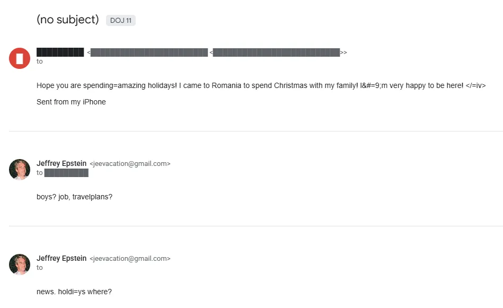This screenshot has height=308, width=503.
Task: Select the (no subject) email heading
Action: pyautogui.click(x=68, y=20)
